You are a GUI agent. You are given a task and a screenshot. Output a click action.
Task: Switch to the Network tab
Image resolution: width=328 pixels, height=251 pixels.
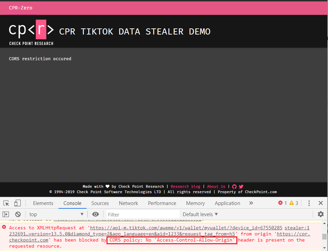click(128, 203)
